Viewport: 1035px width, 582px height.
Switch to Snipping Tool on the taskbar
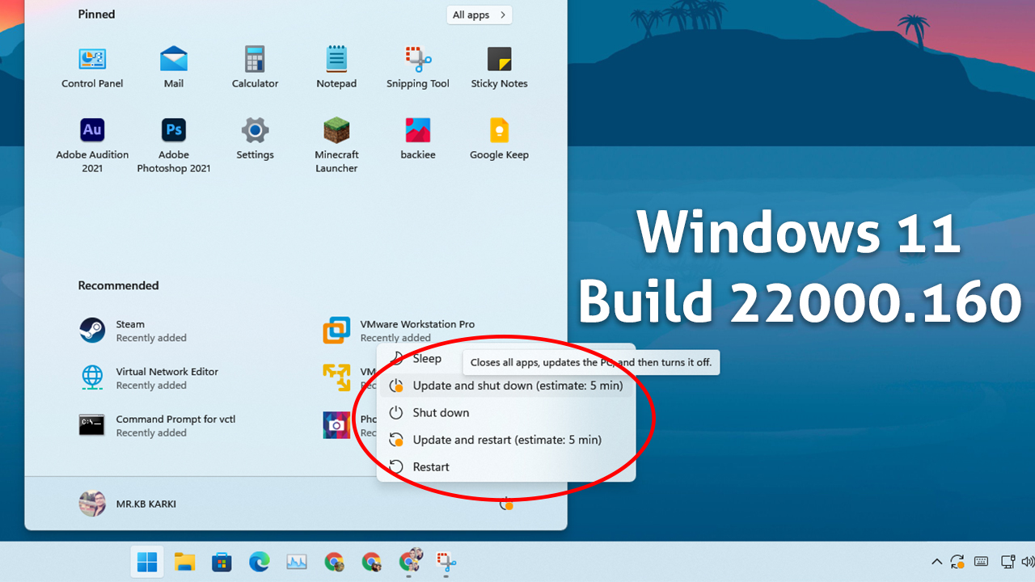click(x=446, y=561)
